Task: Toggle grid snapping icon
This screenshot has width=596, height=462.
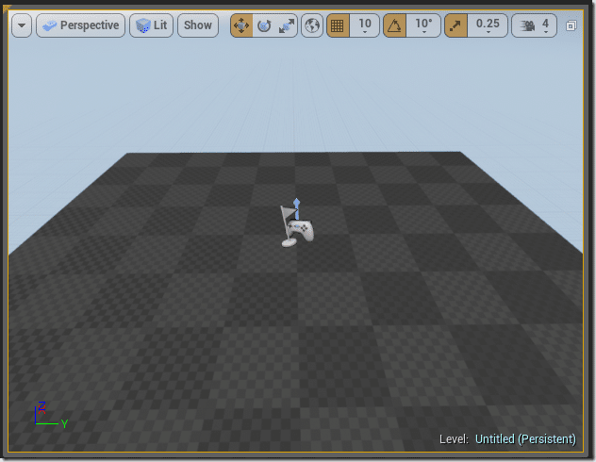Action: tap(338, 25)
